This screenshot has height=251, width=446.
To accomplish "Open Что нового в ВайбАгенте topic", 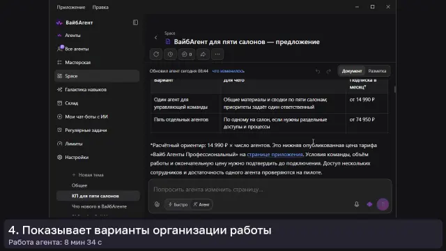I will point(99,206).
